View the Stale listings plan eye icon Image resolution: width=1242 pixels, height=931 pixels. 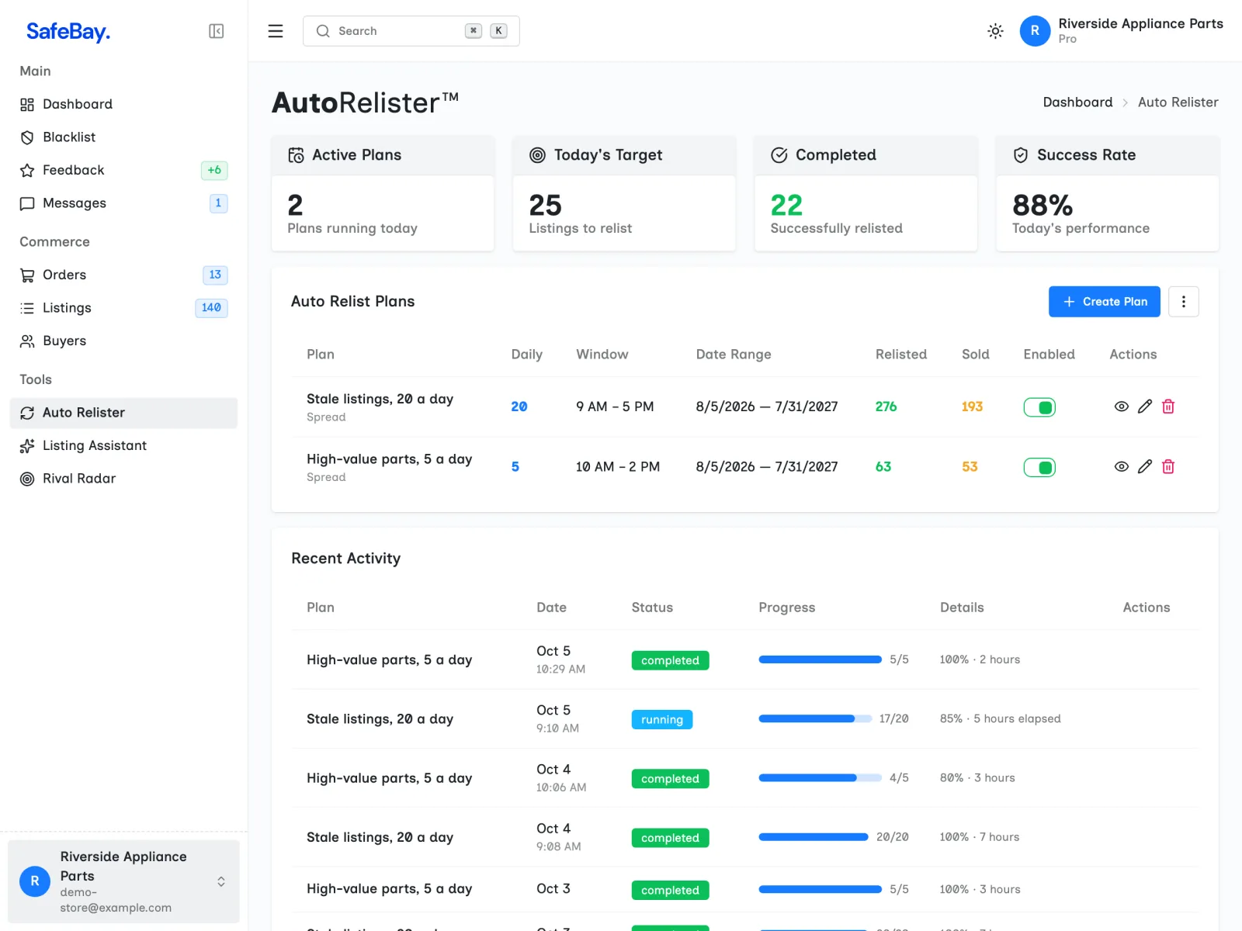[1122, 407]
